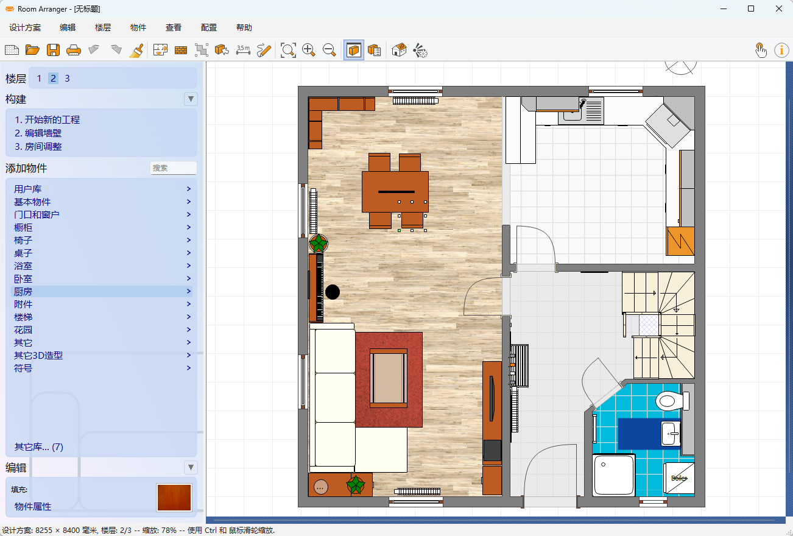Switch to floor 3
The image size is (793, 536).
[67, 78]
